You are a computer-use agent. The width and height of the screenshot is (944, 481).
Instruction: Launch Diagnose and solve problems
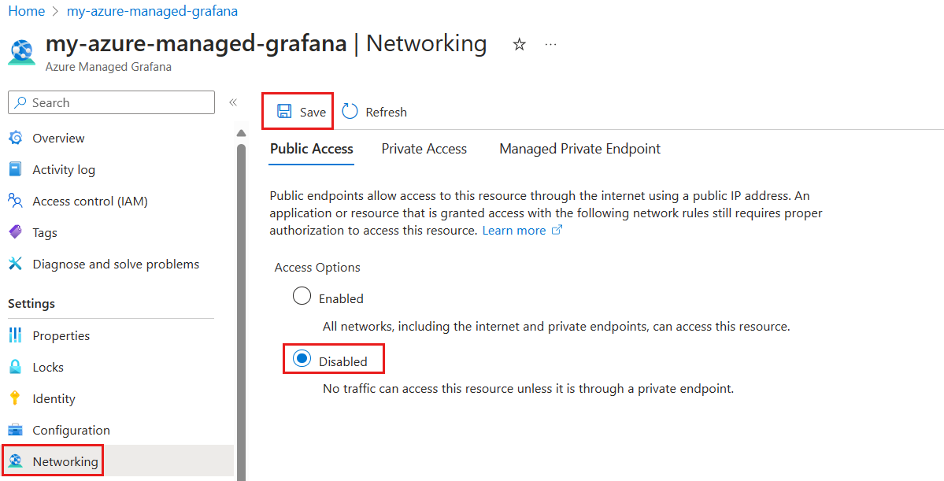point(115,264)
